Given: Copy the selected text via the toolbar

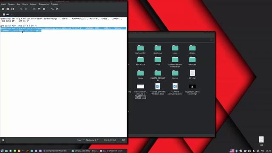Looking at the screenshot, I should (x=39, y=9).
